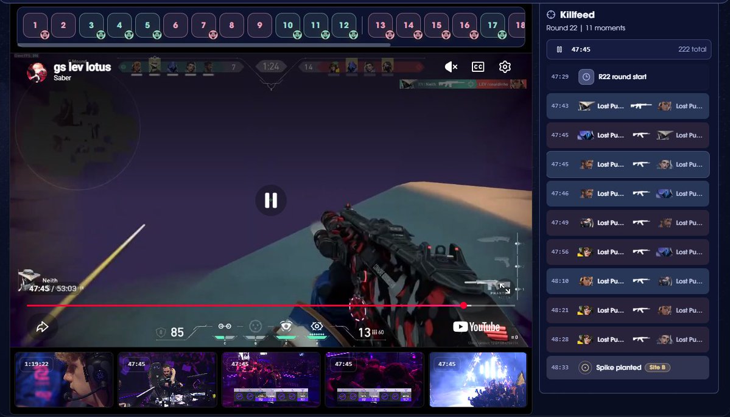Viewport: 730px width, 417px height.
Task: Select round 3 tab
Action: click(91, 25)
